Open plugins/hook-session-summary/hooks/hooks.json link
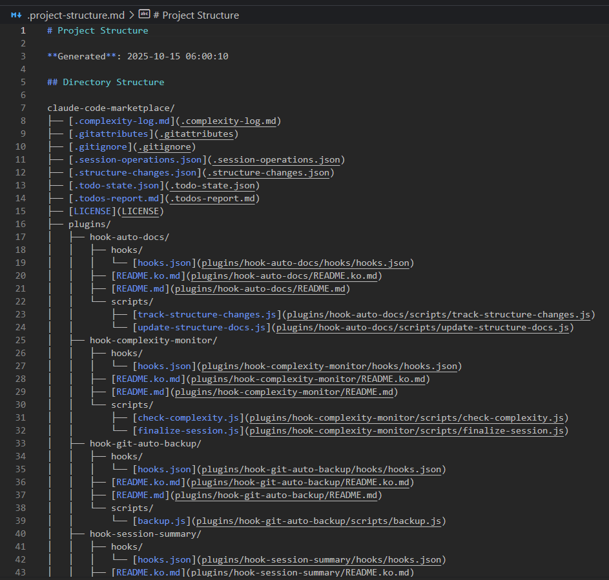The height and width of the screenshot is (580, 609). pyautogui.click(x=321, y=559)
